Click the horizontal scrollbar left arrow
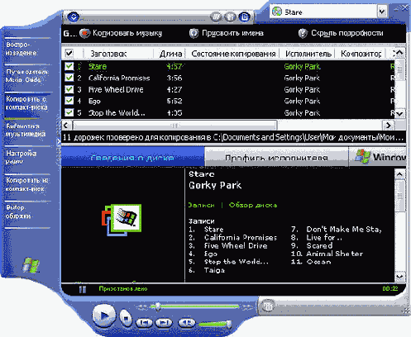 (66, 126)
